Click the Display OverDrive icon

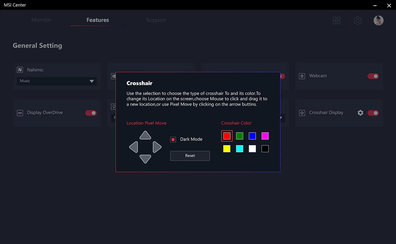click(20, 113)
